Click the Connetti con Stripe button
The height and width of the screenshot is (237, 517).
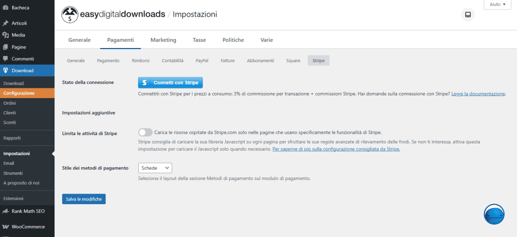[170, 82]
